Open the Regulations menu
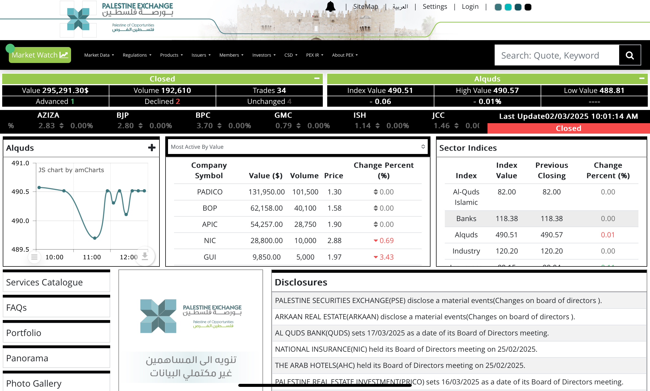The height and width of the screenshot is (391, 650). (137, 55)
